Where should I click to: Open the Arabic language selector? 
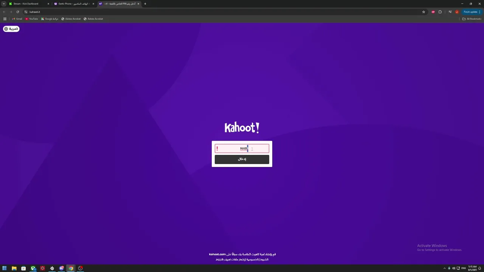pyautogui.click(x=11, y=29)
